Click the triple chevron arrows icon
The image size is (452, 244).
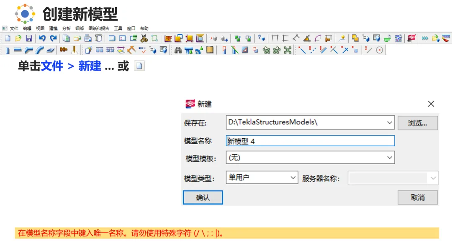(x=425, y=38)
